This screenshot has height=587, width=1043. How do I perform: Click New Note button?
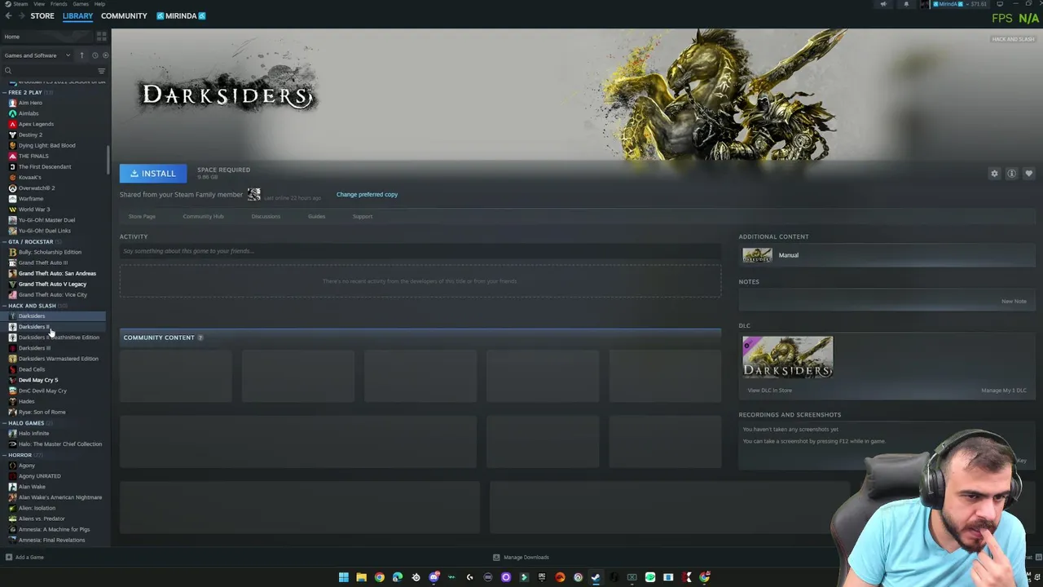click(x=1014, y=302)
